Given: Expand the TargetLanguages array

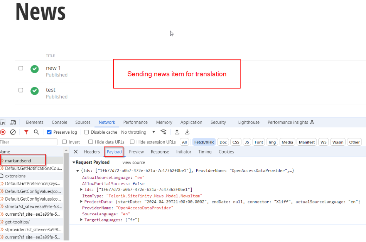Looking at the screenshot, I should pos(81,220).
